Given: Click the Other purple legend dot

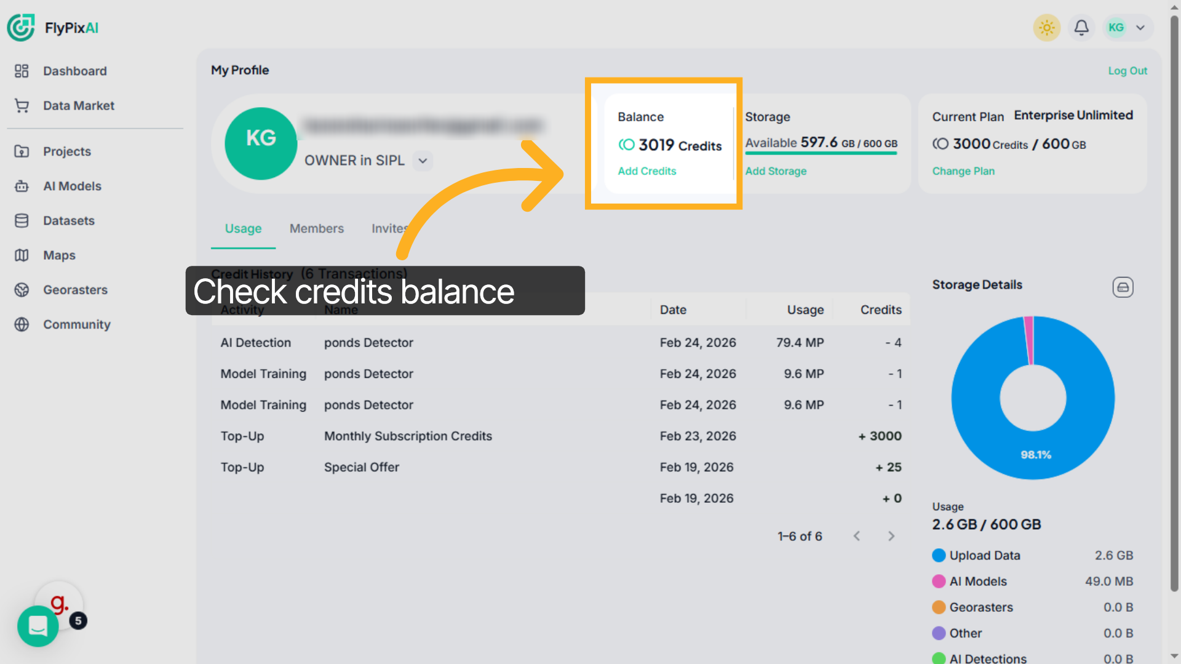Looking at the screenshot, I should pos(939,633).
